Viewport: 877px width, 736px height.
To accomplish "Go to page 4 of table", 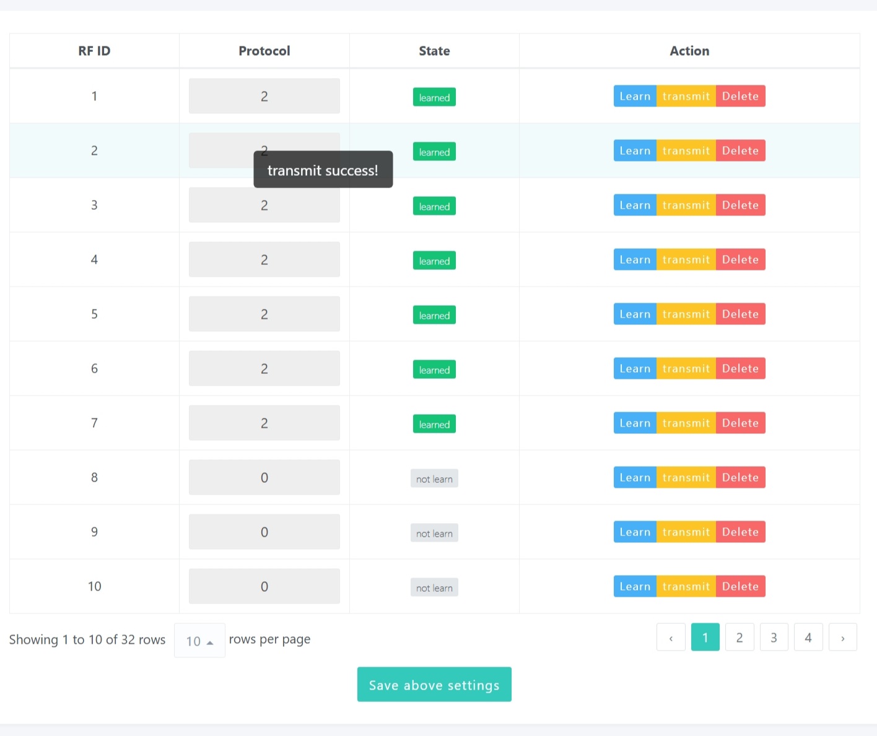I will pyautogui.click(x=808, y=637).
